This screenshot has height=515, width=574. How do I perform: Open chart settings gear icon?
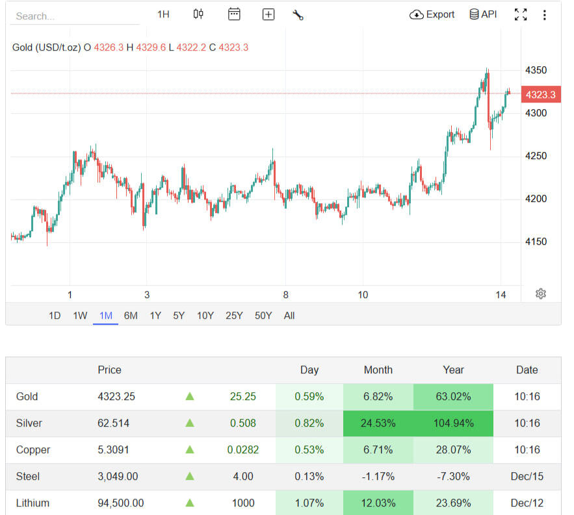pyautogui.click(x=541, y=294)
